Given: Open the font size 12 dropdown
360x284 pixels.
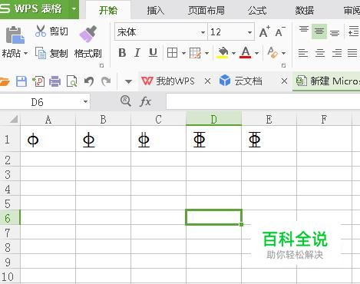Looking at the screenshot, I should (249, 32).
